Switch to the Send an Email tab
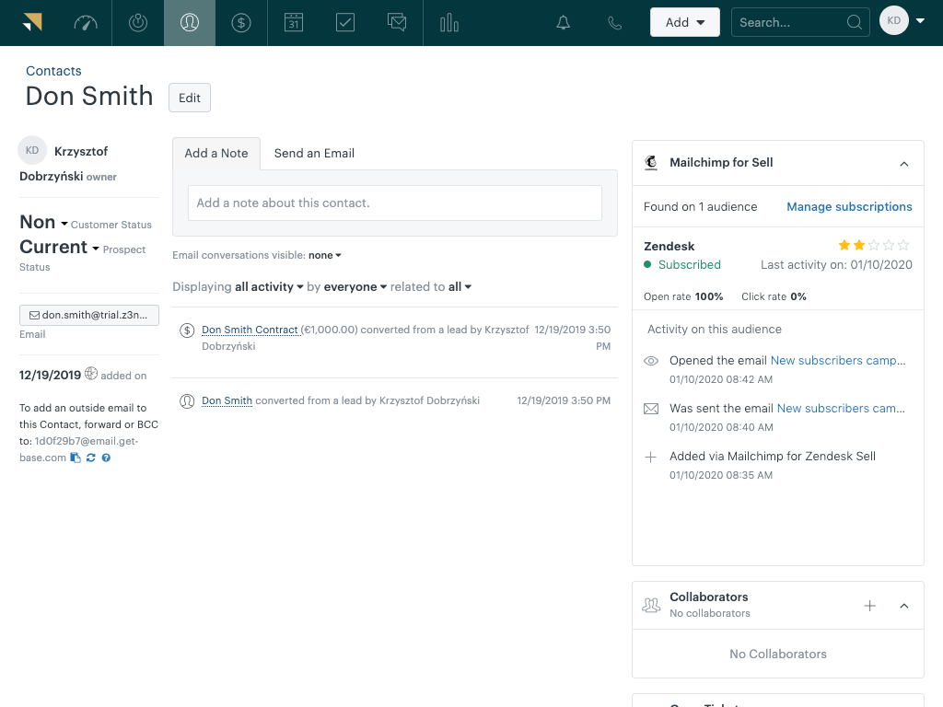Screen dimensions: 943x707 pyautogui.click(x=314, y=153)
